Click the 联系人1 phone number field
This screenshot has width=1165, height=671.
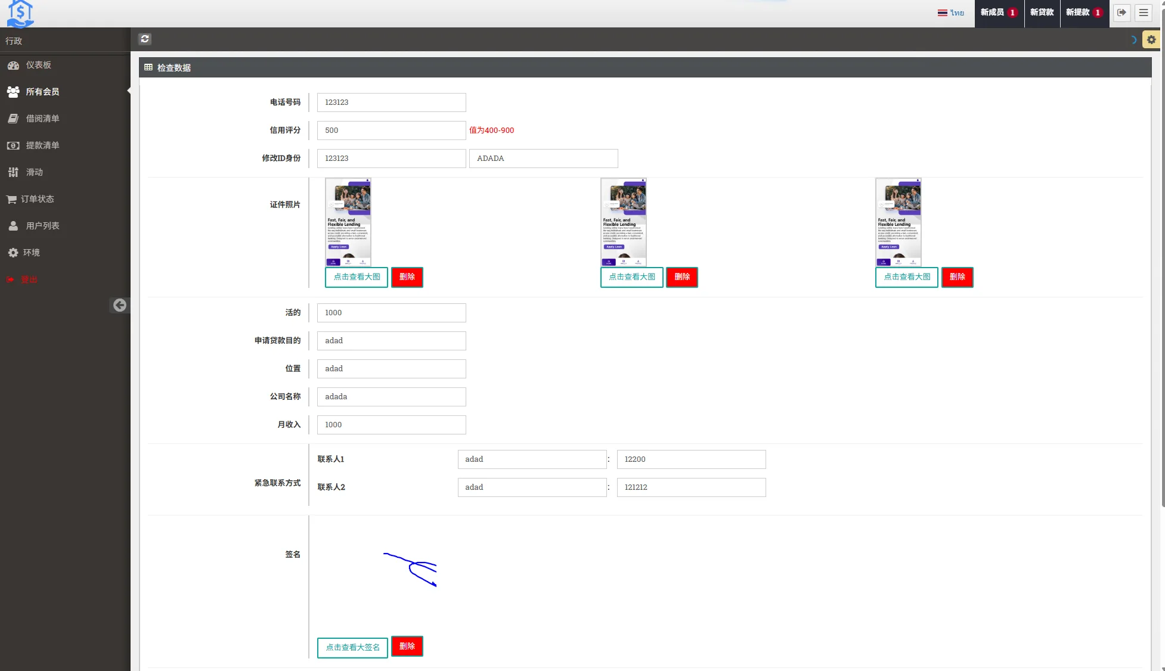pyautogui.click(x=691, y=459)
